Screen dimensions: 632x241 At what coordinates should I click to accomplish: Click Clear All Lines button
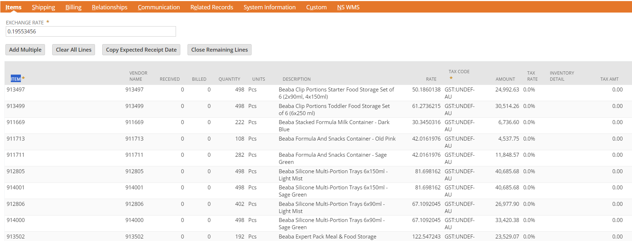(74, 50)
